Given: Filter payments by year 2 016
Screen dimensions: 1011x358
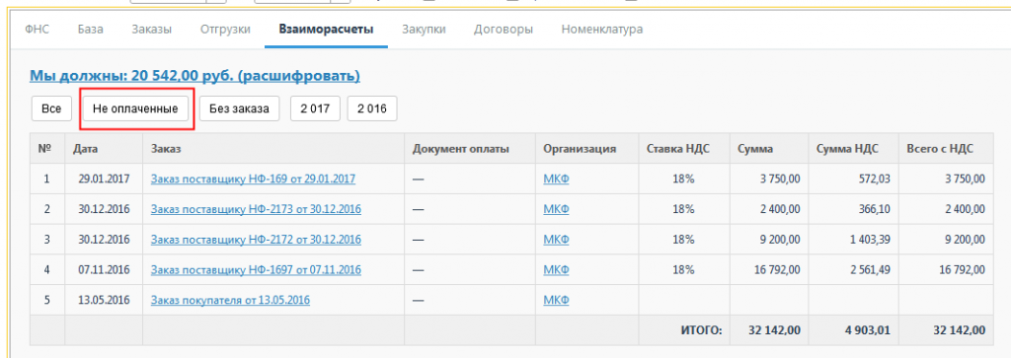Looking at the screenshot, I should coord(372,108).
